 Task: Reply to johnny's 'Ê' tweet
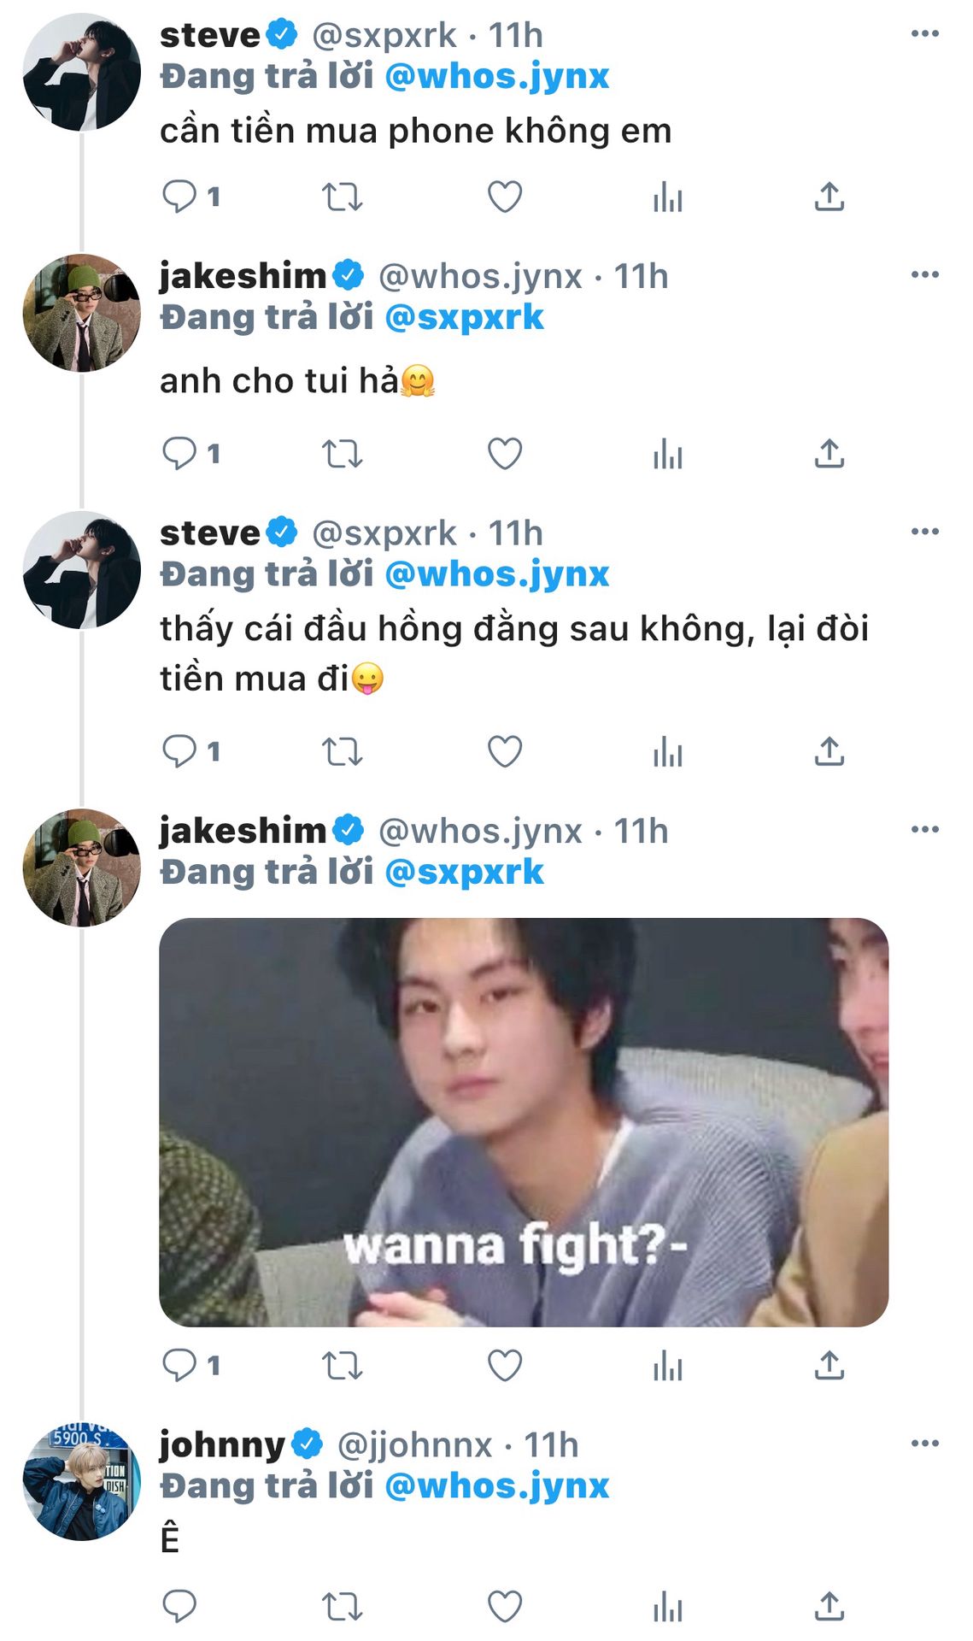pyautogui.click(x=179, y=1607)
